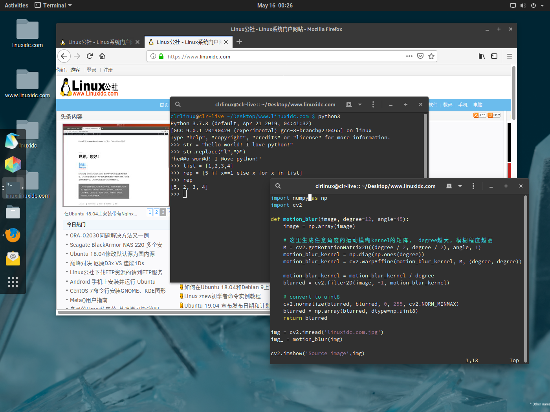Bookmark this page with star icon
Screen dimensions: 550x412
[431, 56]
